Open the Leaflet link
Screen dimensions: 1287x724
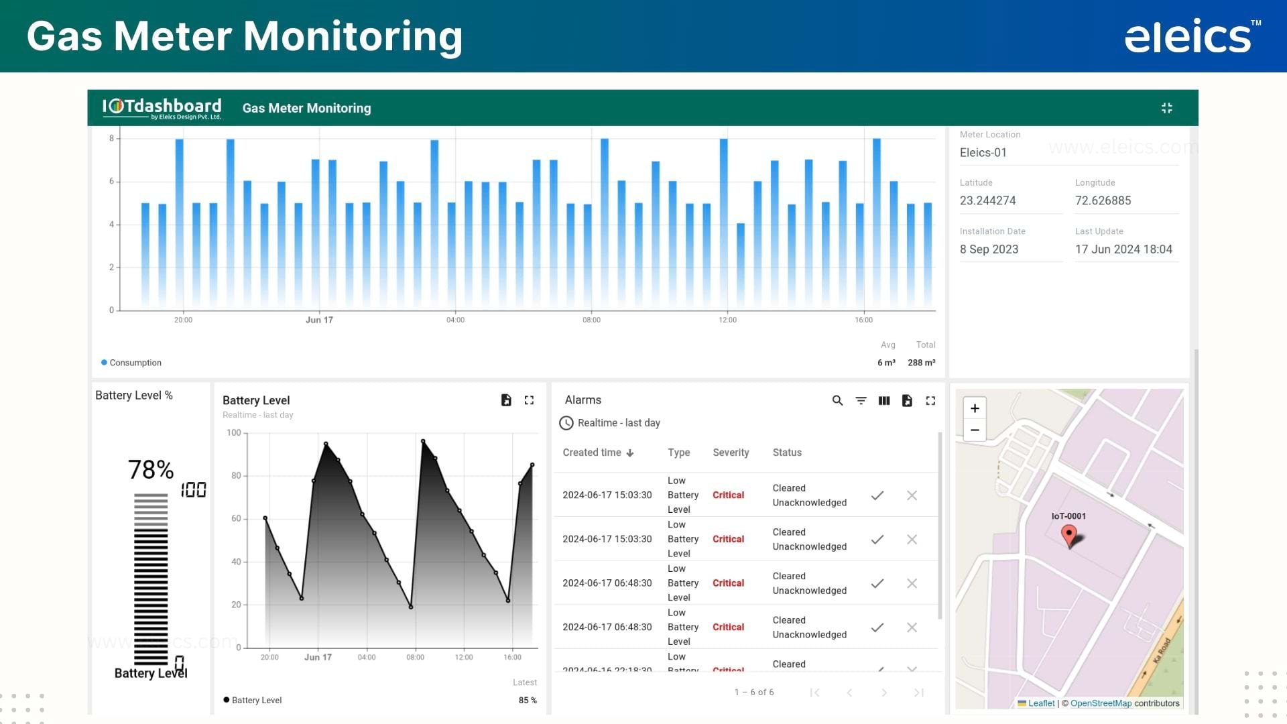tap(1041, 703)
